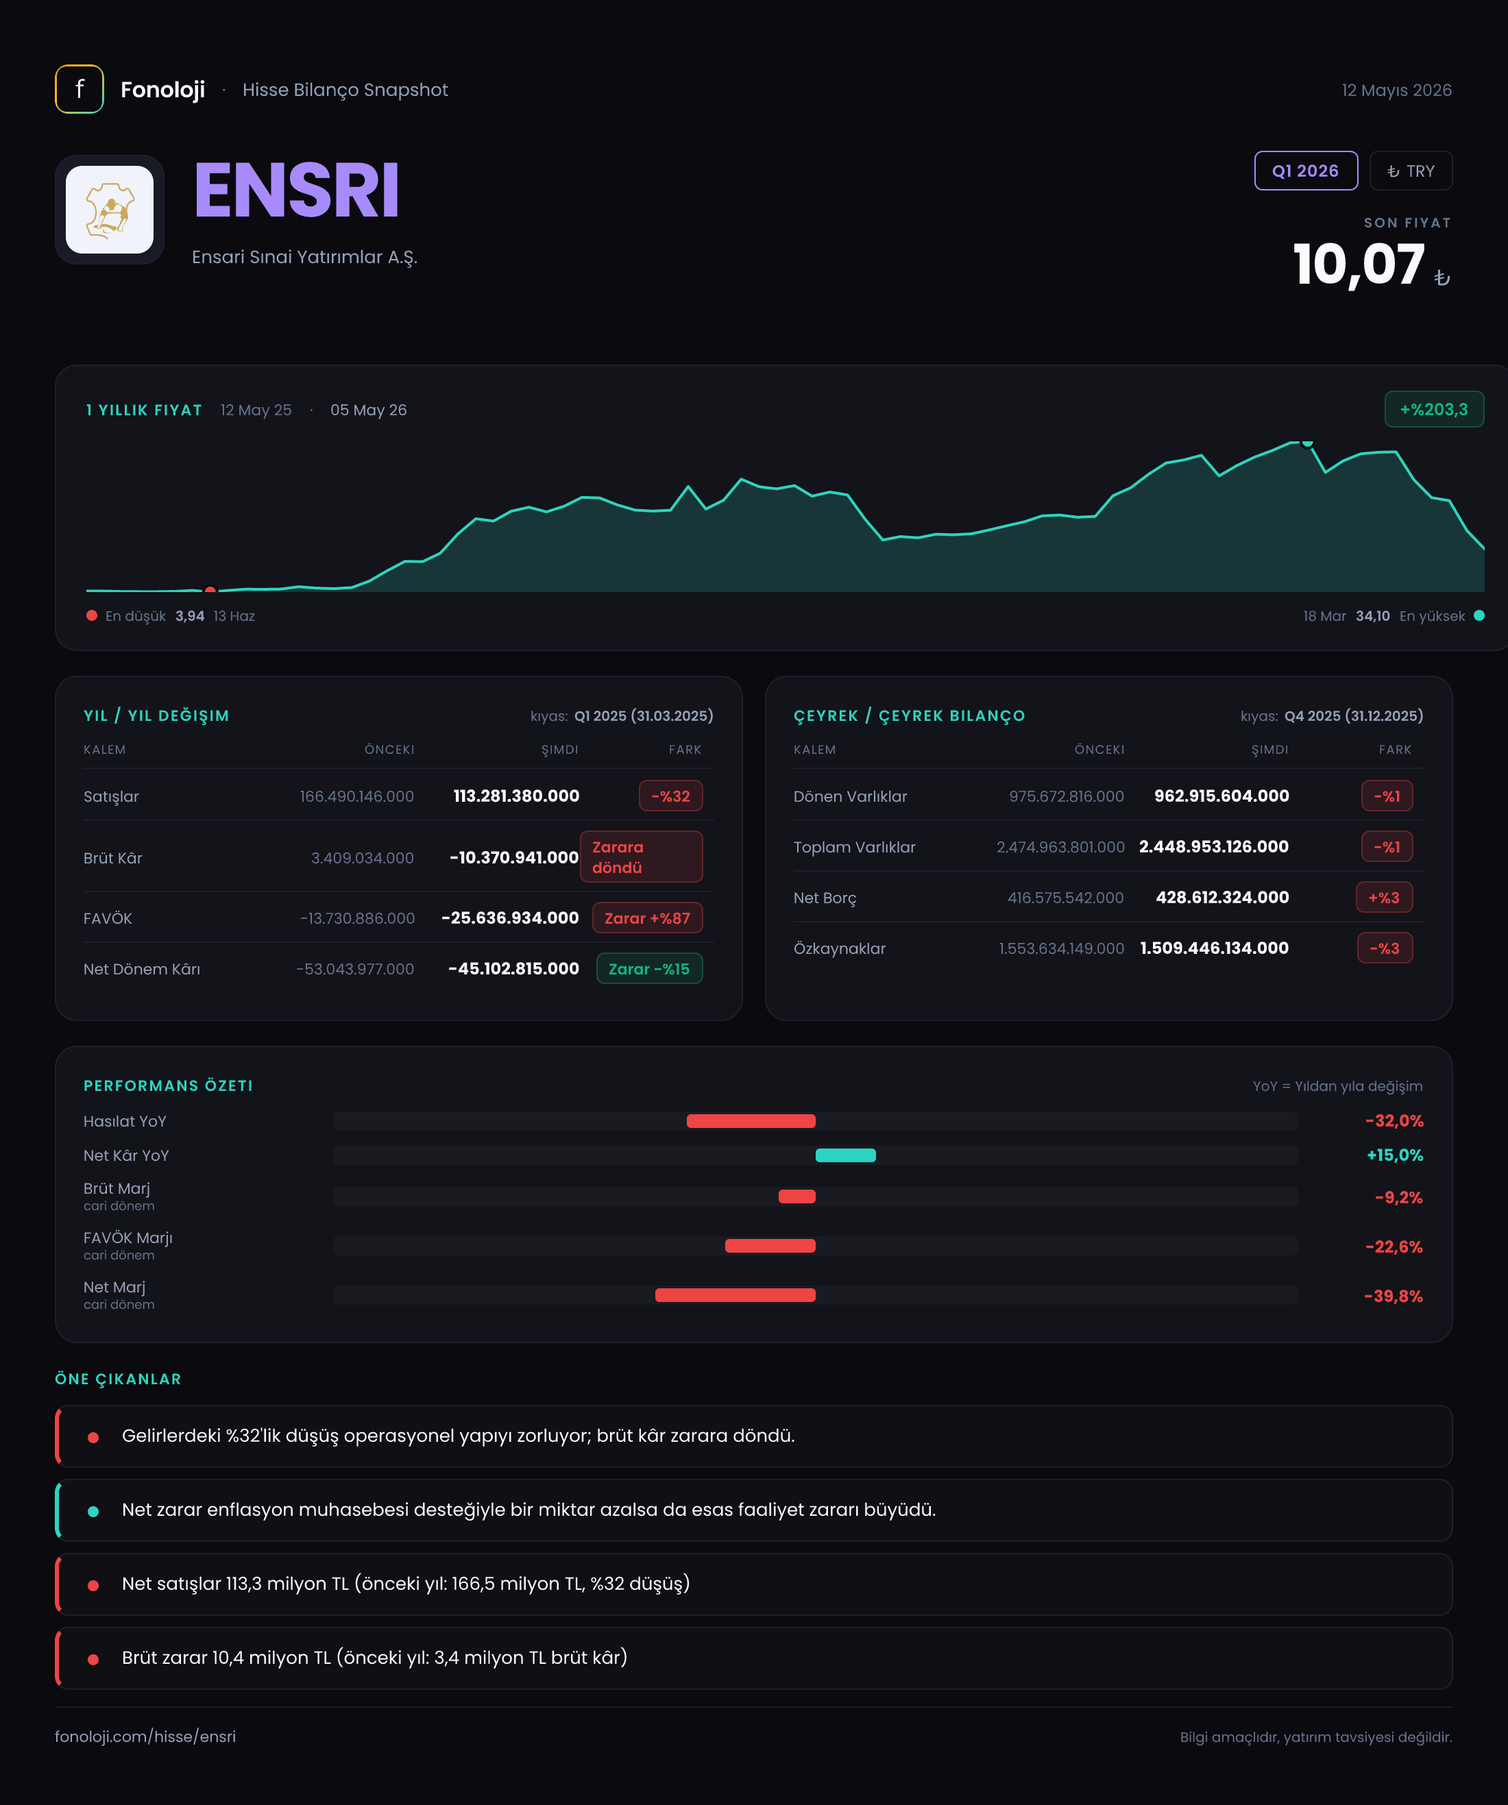Click the -%32 badge in Satışlar row
The image size is (1508, 1805).
pyautogui.click(x=670, y=796)
